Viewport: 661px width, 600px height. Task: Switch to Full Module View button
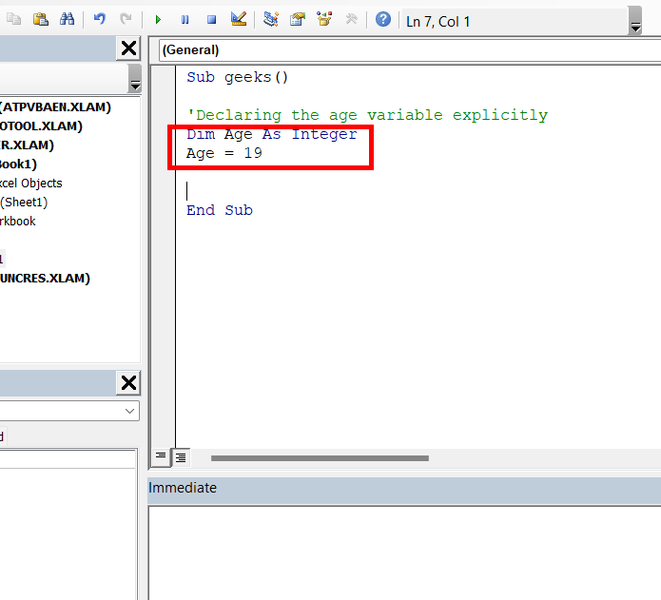click(181, 457)
